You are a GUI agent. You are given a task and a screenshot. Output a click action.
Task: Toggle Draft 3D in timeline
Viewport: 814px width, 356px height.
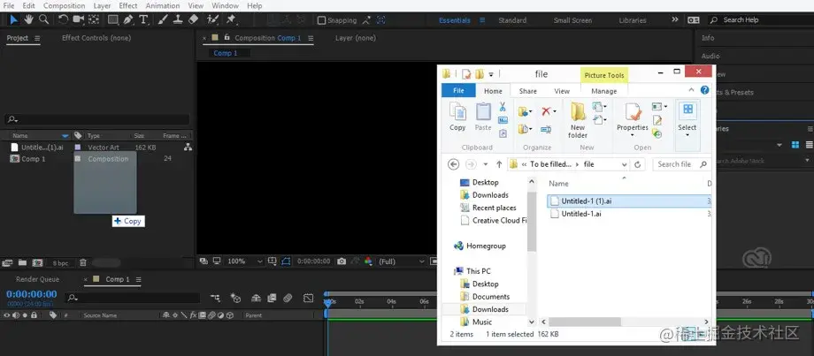(235, 298)
